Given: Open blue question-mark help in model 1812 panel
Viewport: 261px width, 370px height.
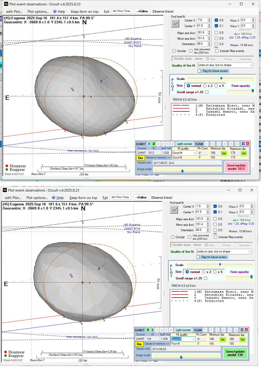Looking at the screenshot, I should (x=243, y=144).
